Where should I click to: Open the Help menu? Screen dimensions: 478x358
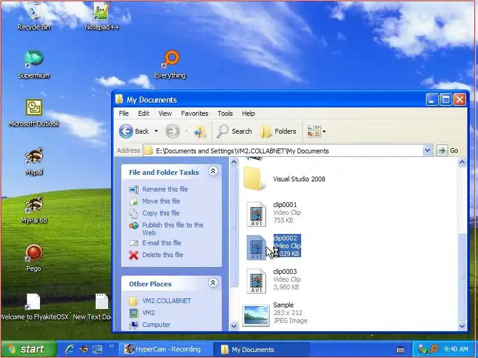click(248, 113)
